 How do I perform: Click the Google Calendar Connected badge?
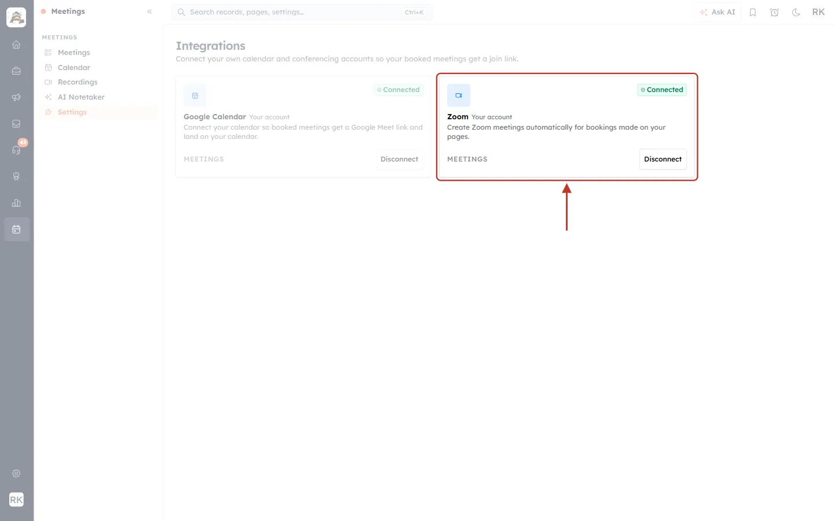coord(398,90)
